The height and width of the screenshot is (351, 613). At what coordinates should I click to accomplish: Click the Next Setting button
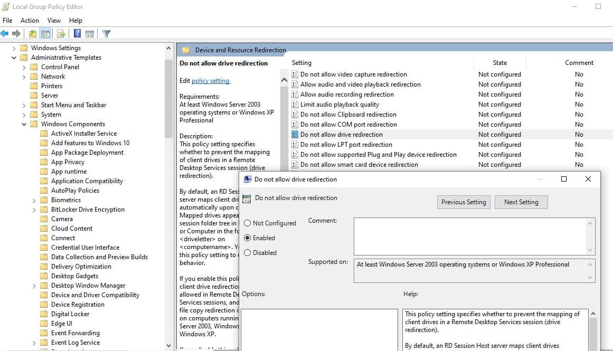click(x=521, y=202)
